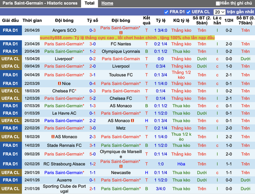
Task: Click the KQ tỷ lệ column header
Action: click(x=181, y=20)
